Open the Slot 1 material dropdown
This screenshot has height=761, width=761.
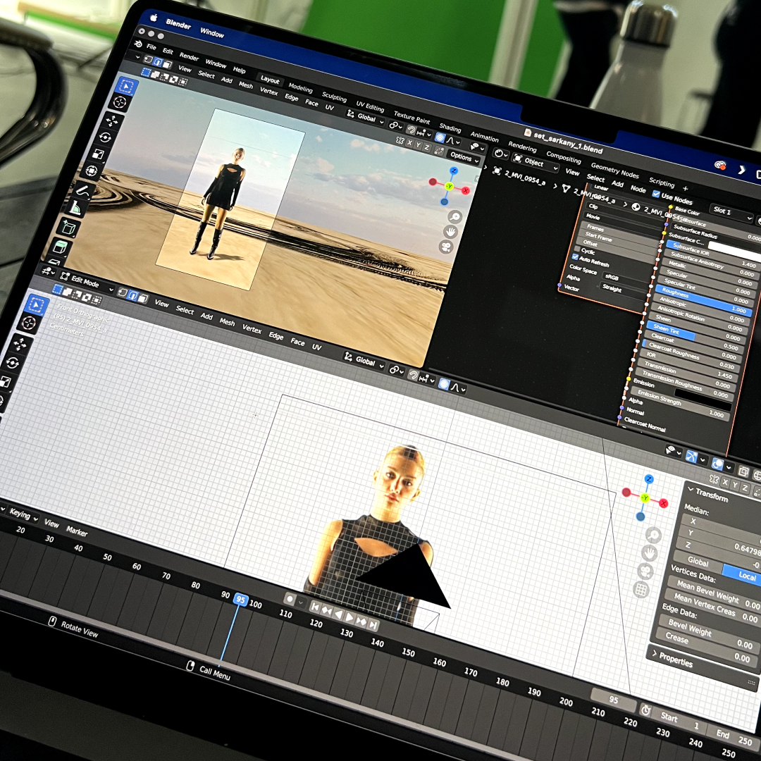(x=725, y=211)
